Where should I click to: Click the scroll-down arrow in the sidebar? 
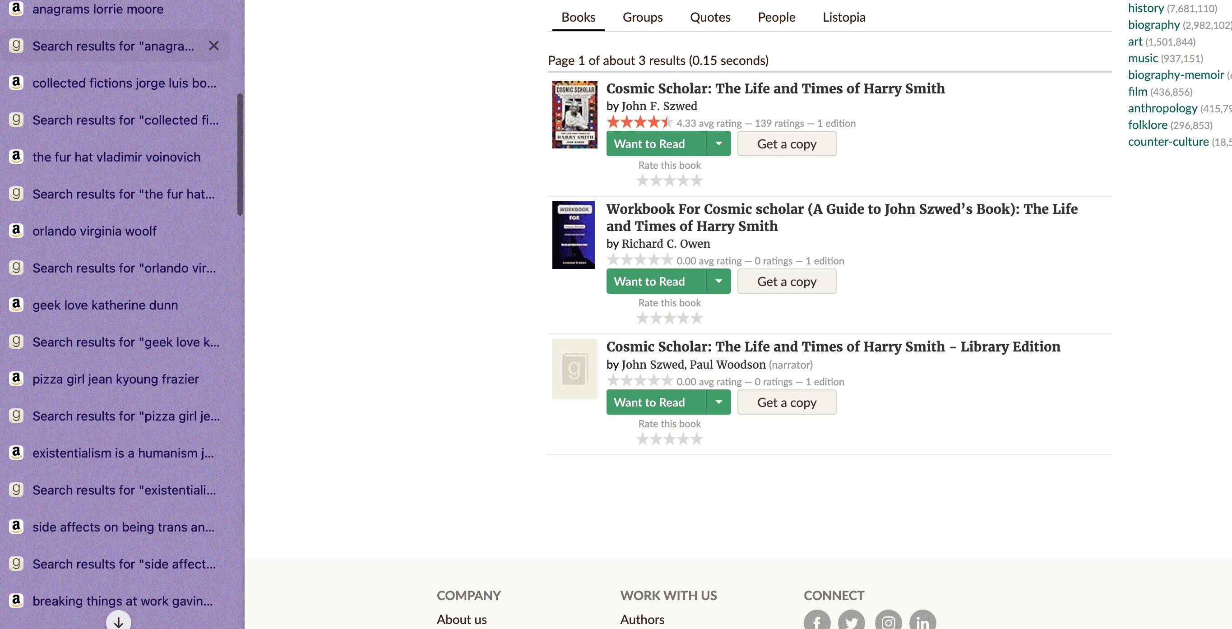119,621
